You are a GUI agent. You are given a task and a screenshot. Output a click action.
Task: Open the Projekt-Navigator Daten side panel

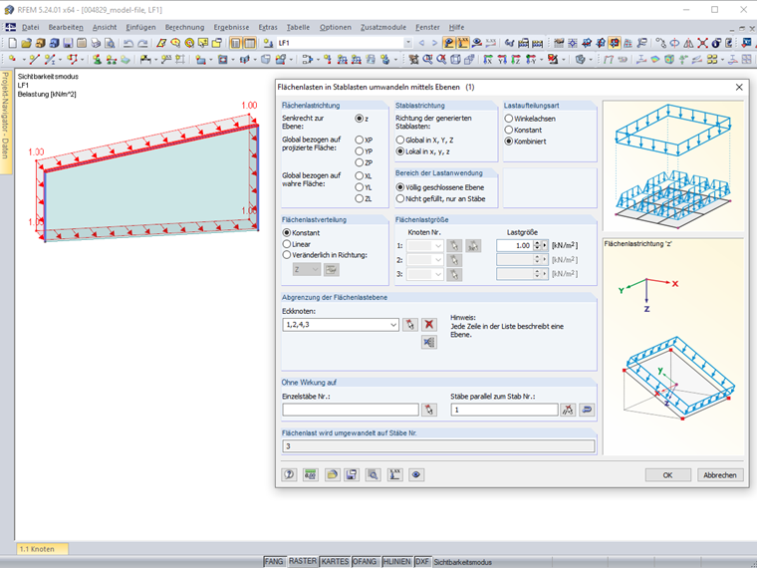pyautogui.click(x=5, y=123)
